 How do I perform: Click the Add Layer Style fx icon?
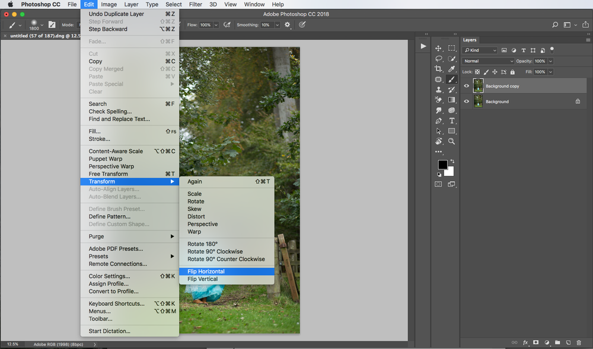pyautogui.click(x=525, y=342)
